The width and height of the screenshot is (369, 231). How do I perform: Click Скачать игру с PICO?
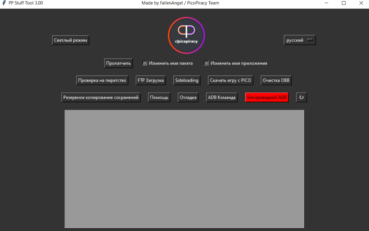click(x=231, y=80)
